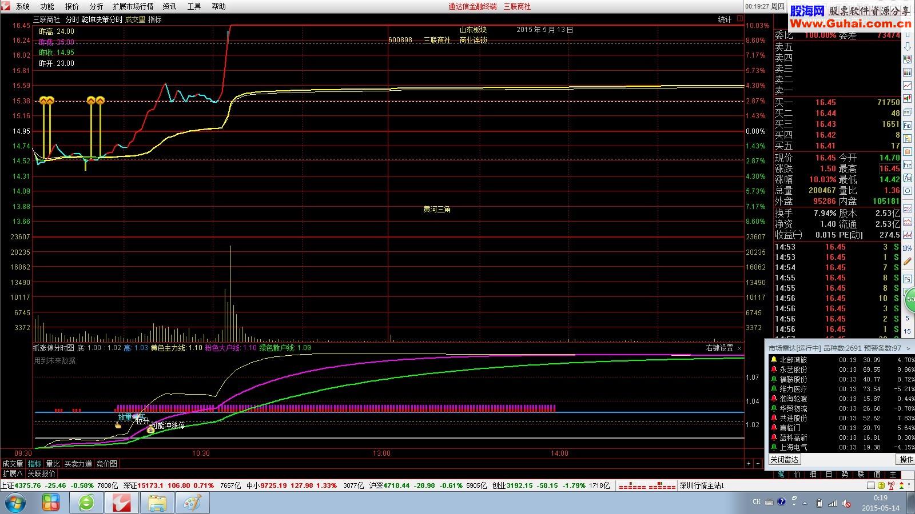Select the 买卖力道 tab
This screenshot has height=514, width=915.
(x=78, y=464)
